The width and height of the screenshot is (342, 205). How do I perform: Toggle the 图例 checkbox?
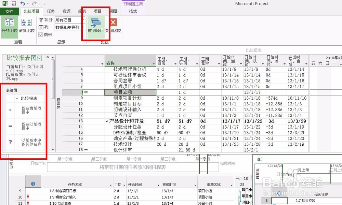[41, 34]
